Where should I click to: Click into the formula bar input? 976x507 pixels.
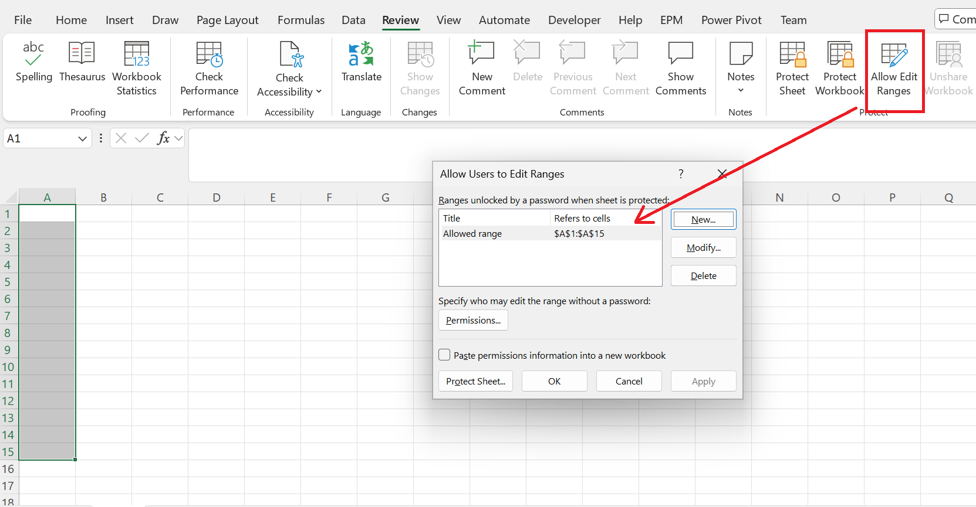click(x=581, y=155)
